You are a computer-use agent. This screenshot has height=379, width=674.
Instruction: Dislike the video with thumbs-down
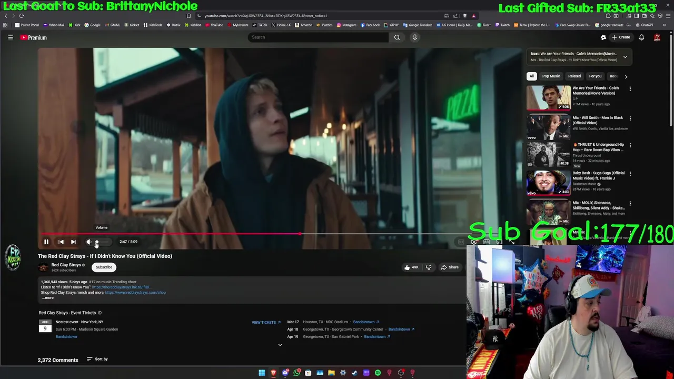(x=429, y=267)
